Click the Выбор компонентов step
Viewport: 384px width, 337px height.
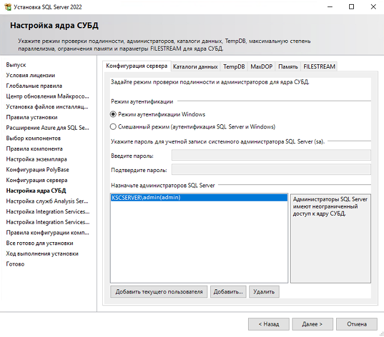tap(33, 138)
